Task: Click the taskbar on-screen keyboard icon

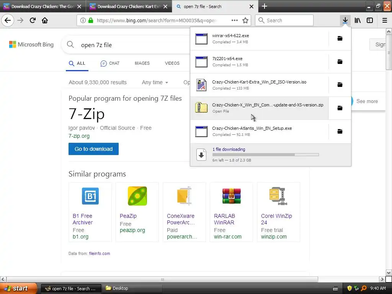Action: [335, 289]
